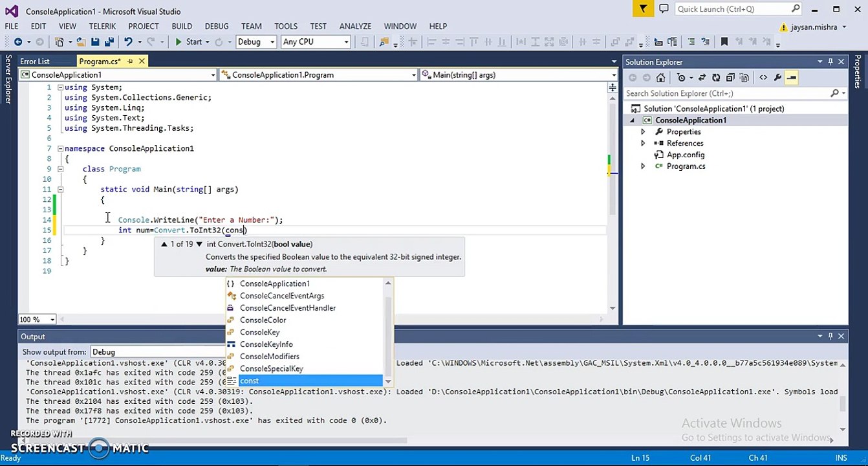The image size is (868, 466).
Task: Click the Open File toolbar icon
Action: [x=81, y=42]
